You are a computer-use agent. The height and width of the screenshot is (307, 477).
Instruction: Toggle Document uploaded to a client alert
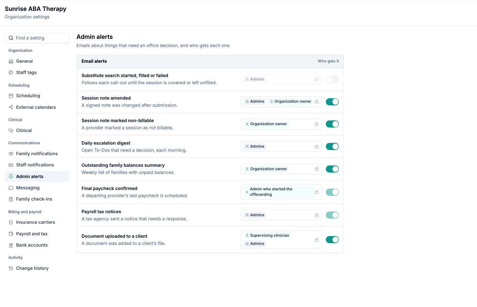point(332,240)
